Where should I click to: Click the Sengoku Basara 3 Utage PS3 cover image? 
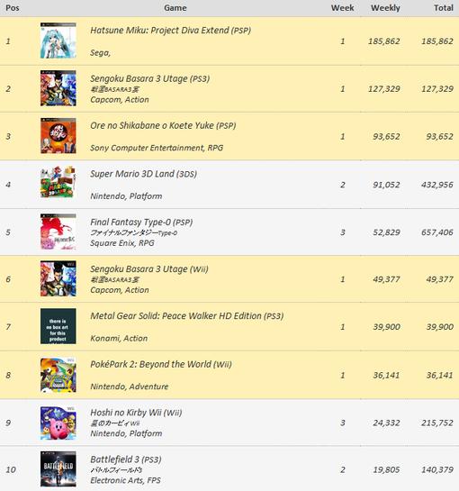[x=58, y=88]
